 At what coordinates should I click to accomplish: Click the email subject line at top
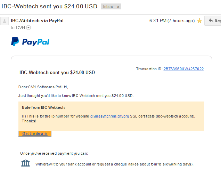pos(49,7)
